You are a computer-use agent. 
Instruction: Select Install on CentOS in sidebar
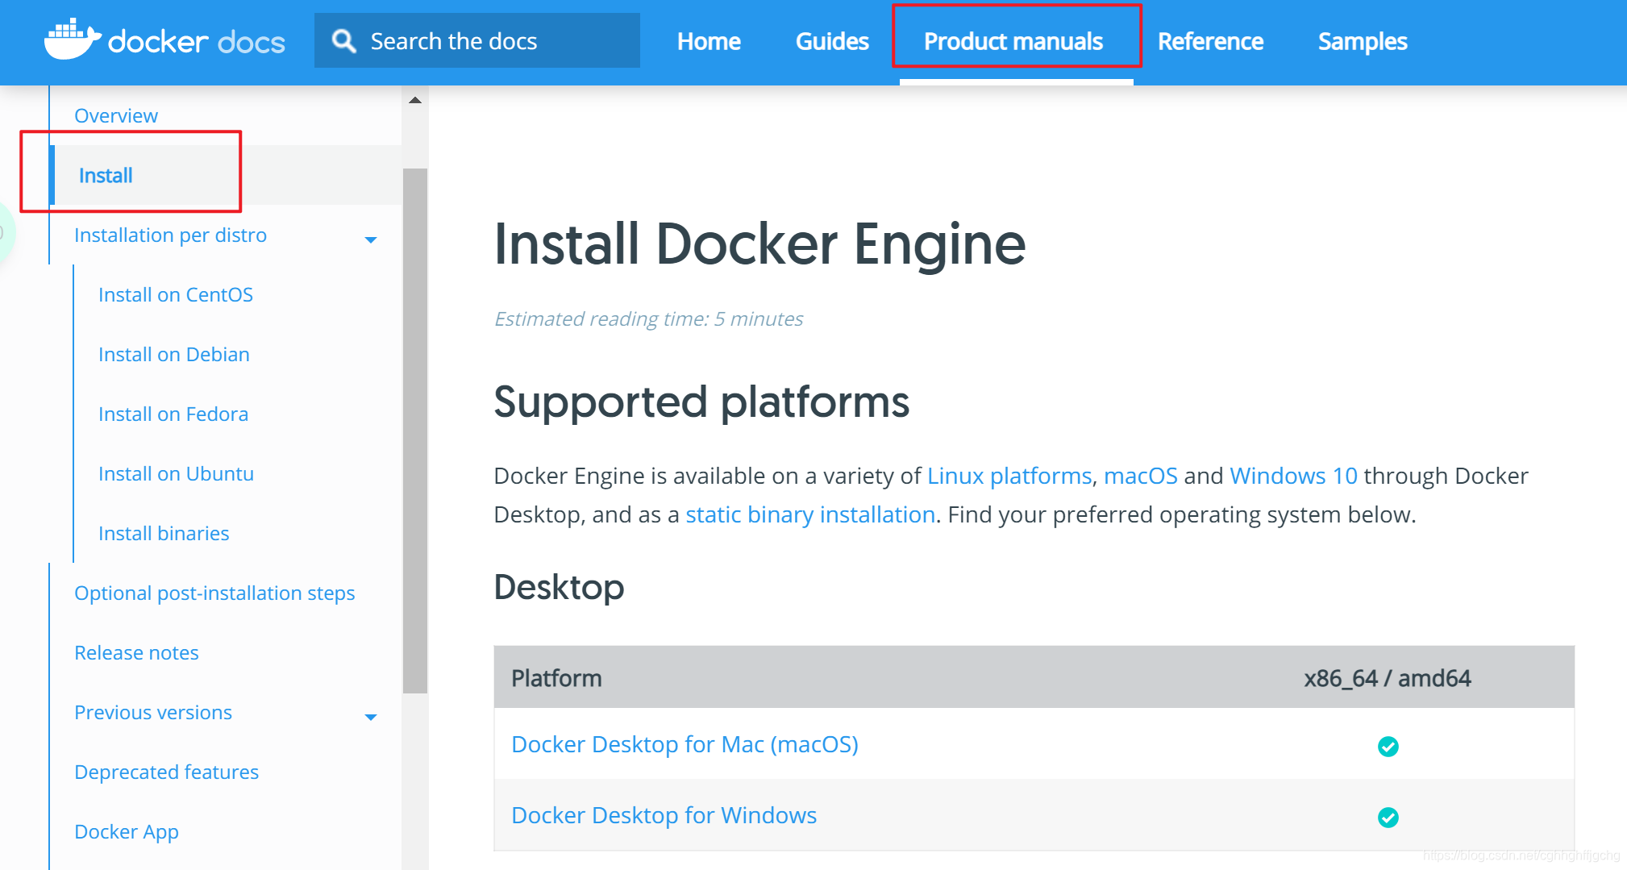click(175, 294)
